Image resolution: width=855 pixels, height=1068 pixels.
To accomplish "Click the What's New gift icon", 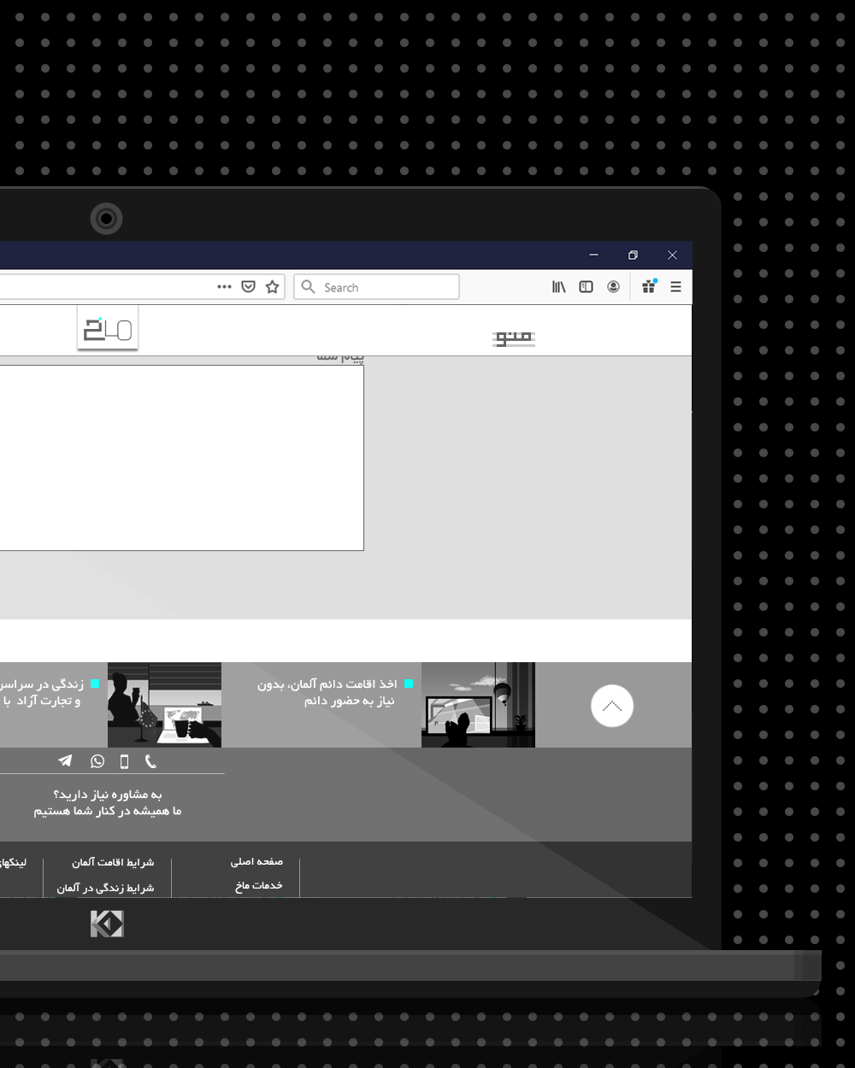I will click(649, 287).
